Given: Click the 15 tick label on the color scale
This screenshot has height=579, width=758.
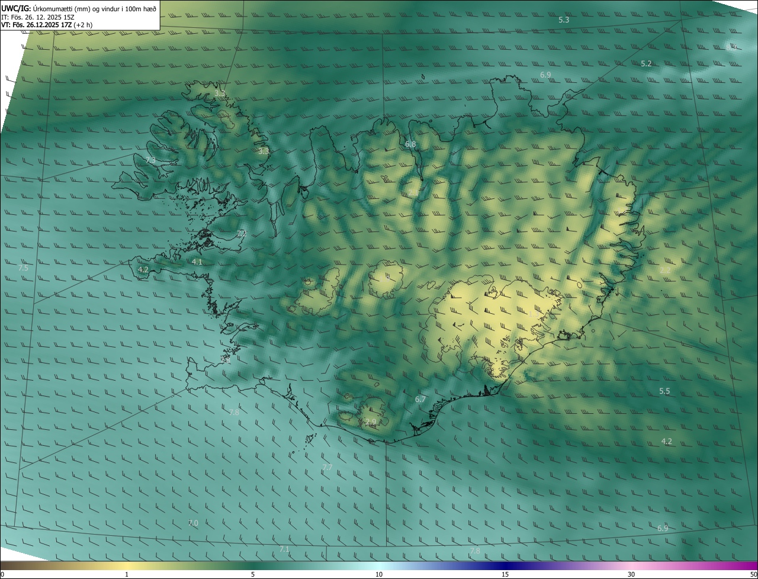Looking at the screenshot, I should click(x=505, y=574).
